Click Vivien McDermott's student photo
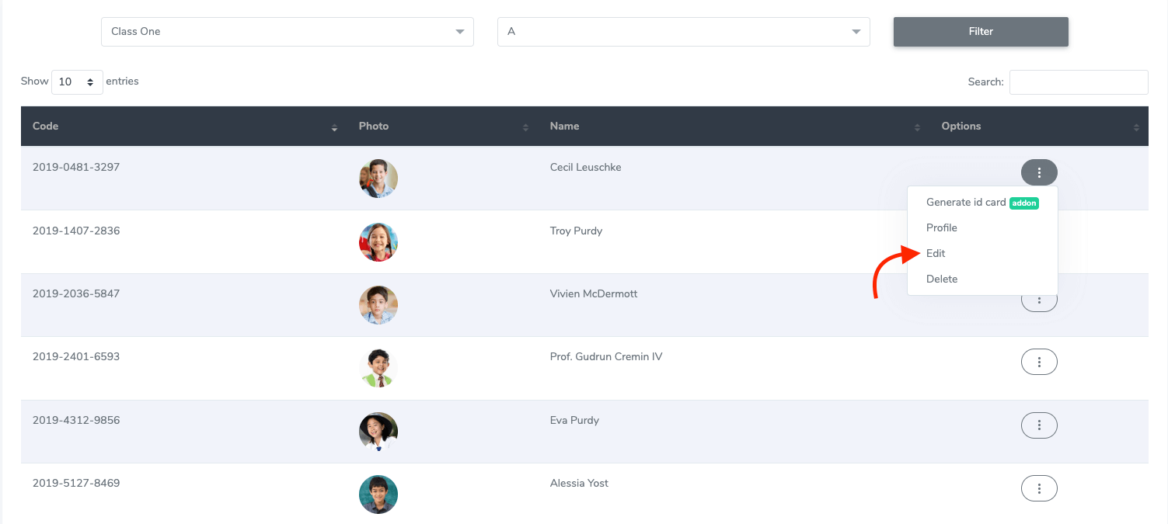This screenshot has height=524, width=1168. (x=378, y=305)
